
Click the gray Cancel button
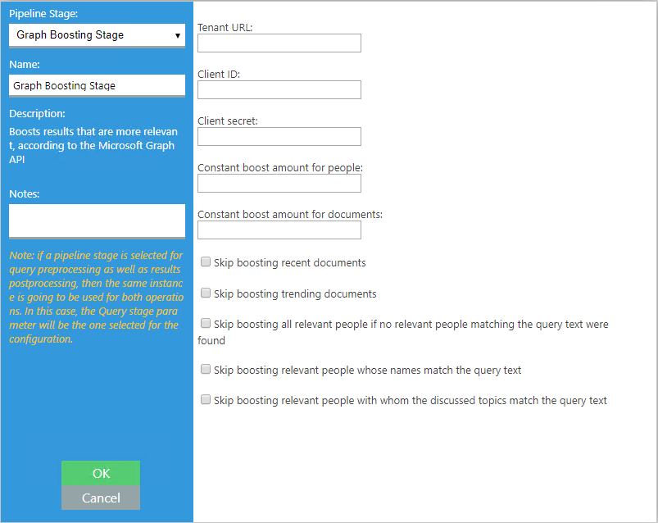(x=101, y=498)
